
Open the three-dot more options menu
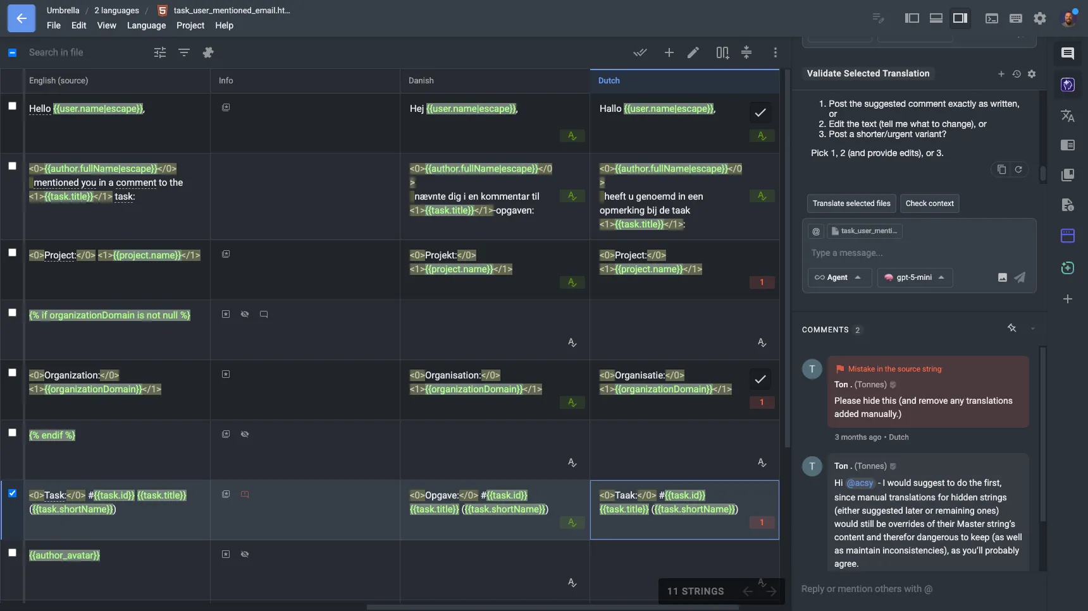(776, 52)
